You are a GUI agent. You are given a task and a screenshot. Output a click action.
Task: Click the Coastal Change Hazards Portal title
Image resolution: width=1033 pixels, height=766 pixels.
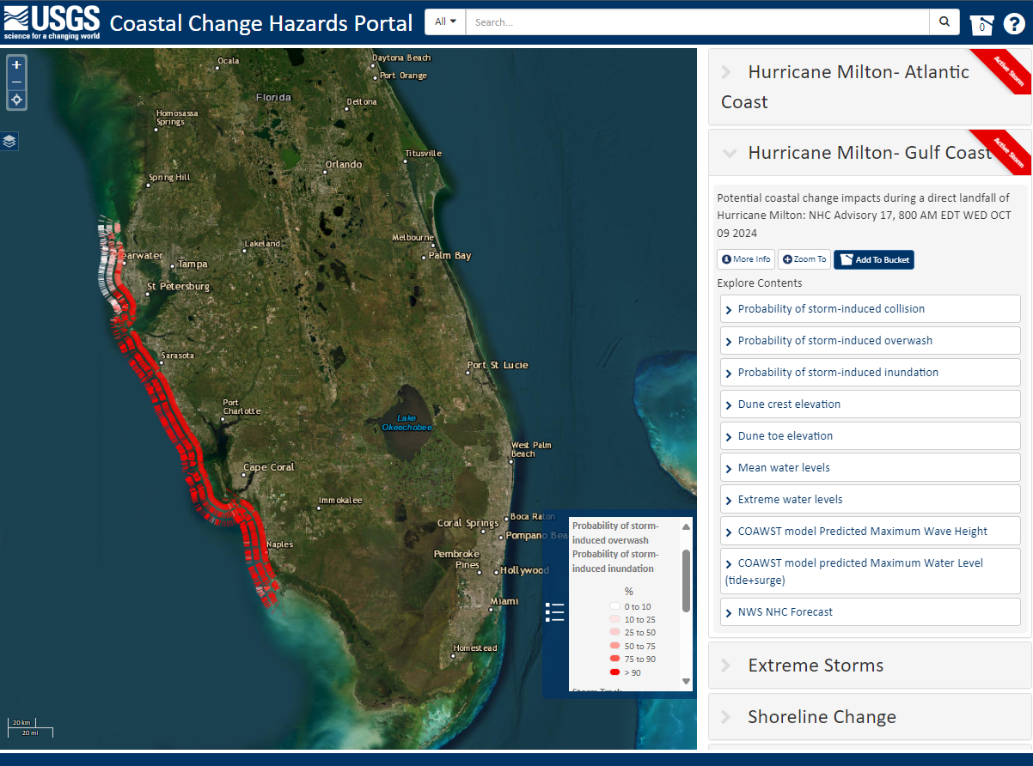(261, 22)
